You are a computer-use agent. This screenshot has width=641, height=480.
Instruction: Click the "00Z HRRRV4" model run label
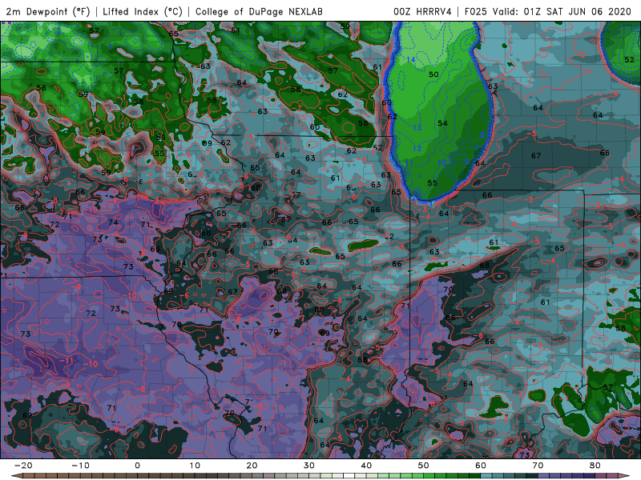pos(423,11)
